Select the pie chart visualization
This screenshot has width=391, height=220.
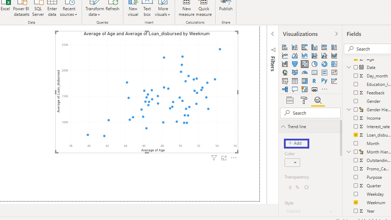click(x=315, y=64)
